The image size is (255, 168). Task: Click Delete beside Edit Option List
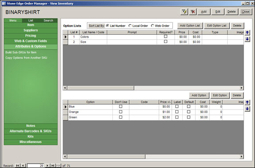coord(237,26)
